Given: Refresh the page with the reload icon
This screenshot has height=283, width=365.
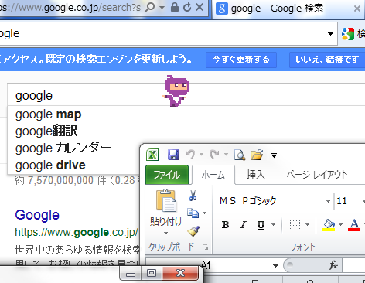Looking at the screenshot, I should [187, 8].
